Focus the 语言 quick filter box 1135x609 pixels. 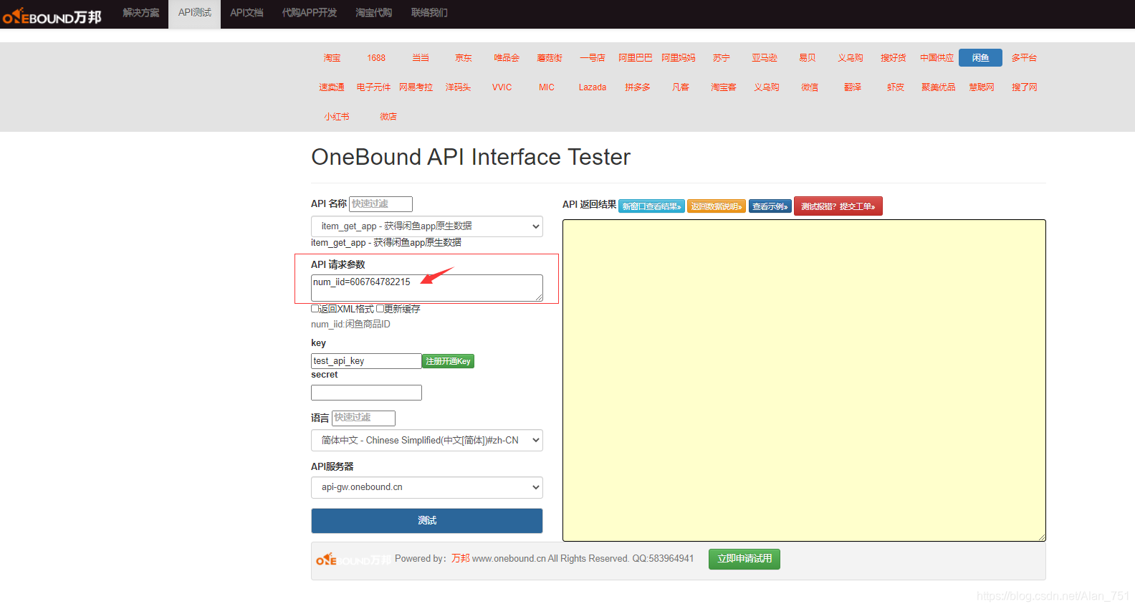pos(363,418)
